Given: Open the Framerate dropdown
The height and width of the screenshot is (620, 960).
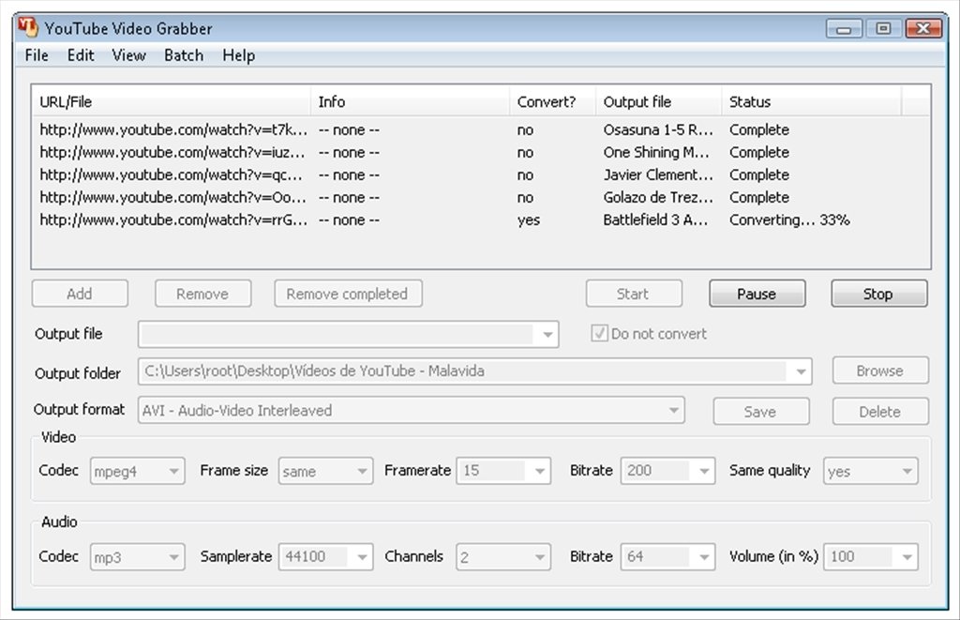Looking at the screenshot, I should [539, 471].
